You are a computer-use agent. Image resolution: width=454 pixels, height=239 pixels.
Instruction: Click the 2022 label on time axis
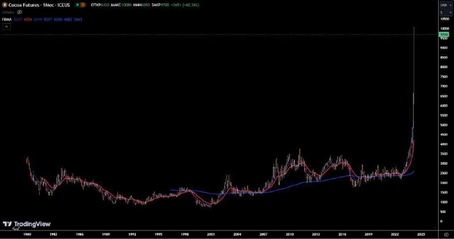(394, 234)
